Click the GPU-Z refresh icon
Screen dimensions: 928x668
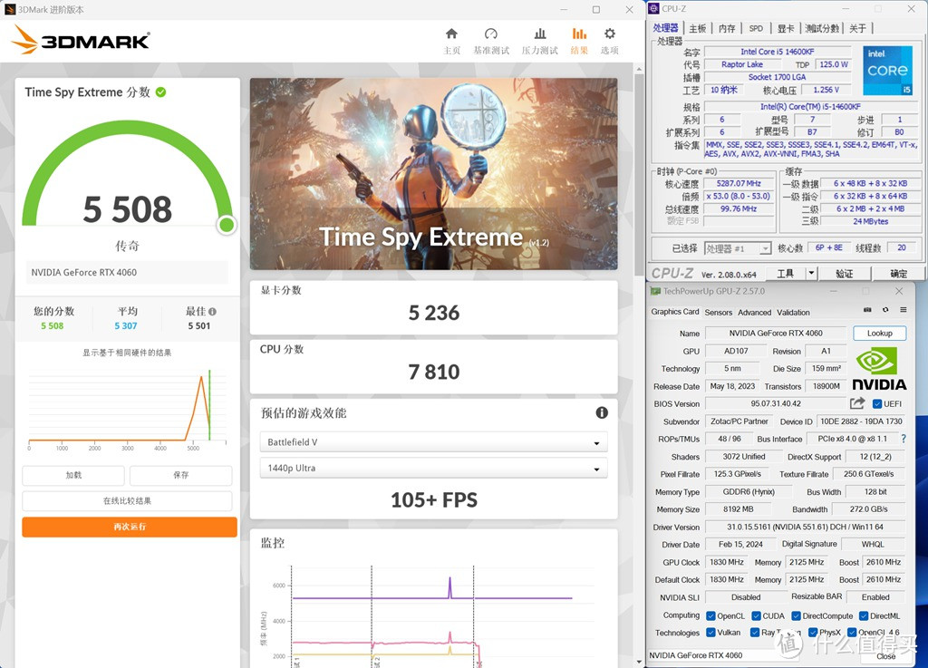pyautogui.click(x=885, y=309)
